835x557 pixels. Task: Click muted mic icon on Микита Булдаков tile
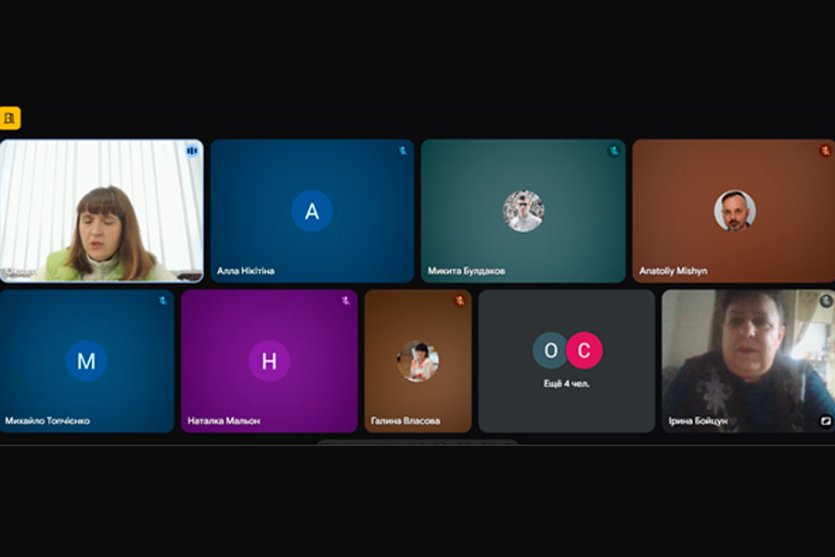tap(613, 150)
